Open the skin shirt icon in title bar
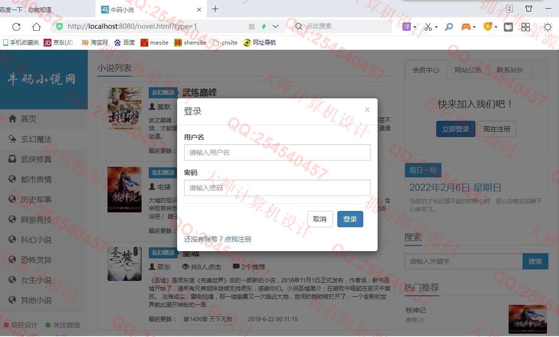The height and width of the screenshot is (337, 559). [529, 9]
